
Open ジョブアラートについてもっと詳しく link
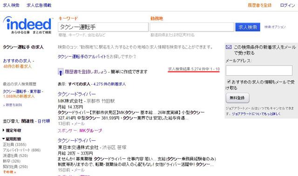point(256,114)
